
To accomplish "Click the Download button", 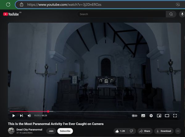I will [164, 131].
